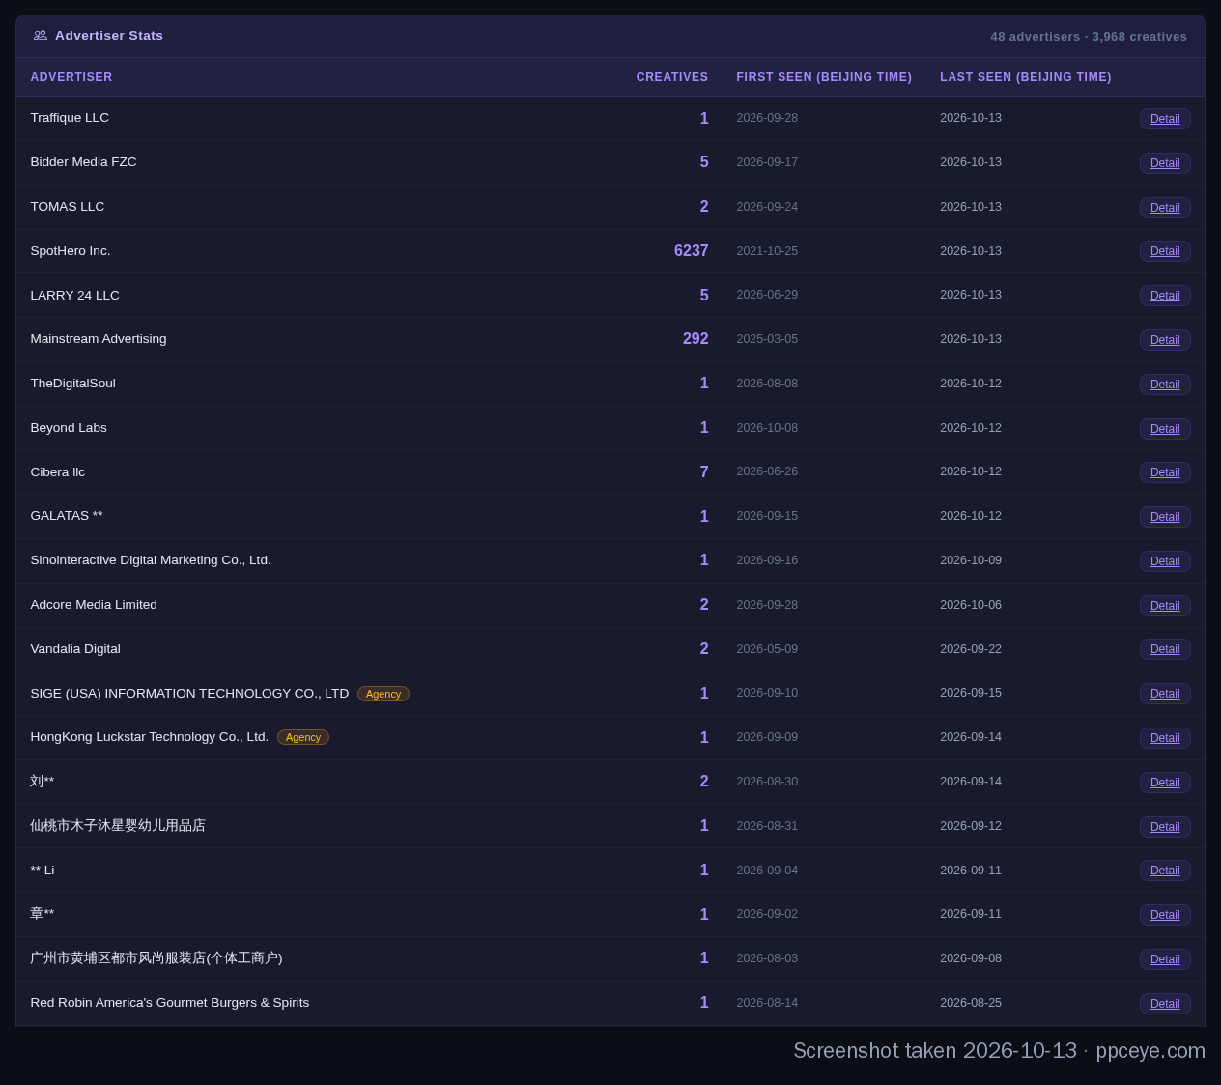1221x1085 pixels.
Task: Click the 48 advertisers · 3,968 creatives summary
Action: tap(1089, 37)
